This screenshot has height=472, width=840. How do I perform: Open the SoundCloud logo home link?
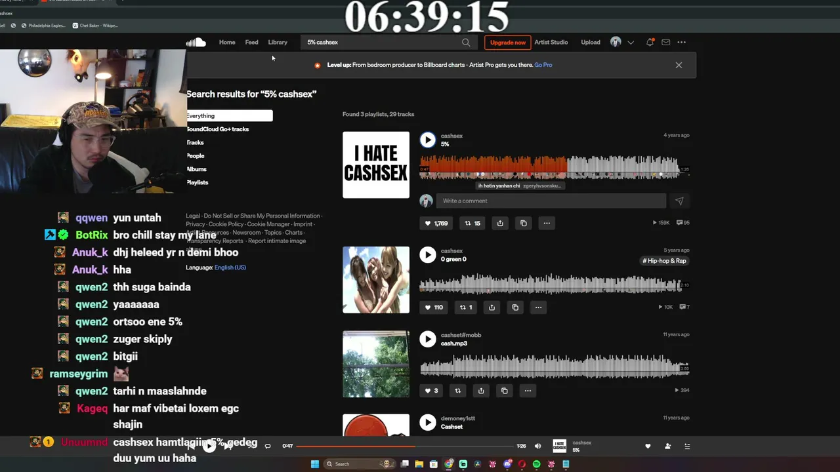click(196, 42)
